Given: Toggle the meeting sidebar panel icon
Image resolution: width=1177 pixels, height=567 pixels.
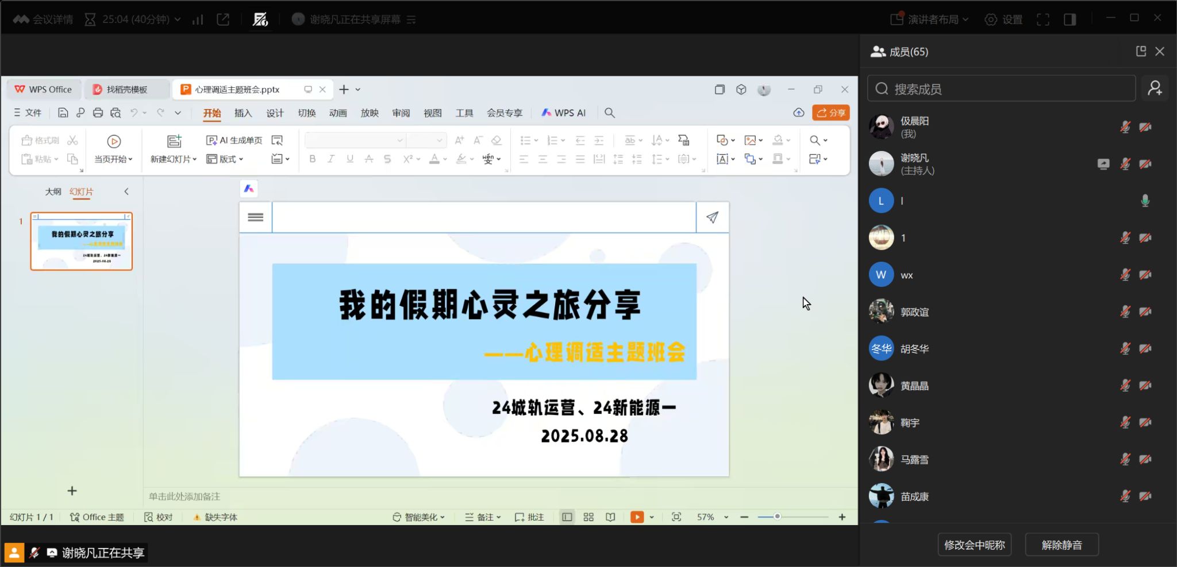Looking at the screenshot, I should point(1070,20).
